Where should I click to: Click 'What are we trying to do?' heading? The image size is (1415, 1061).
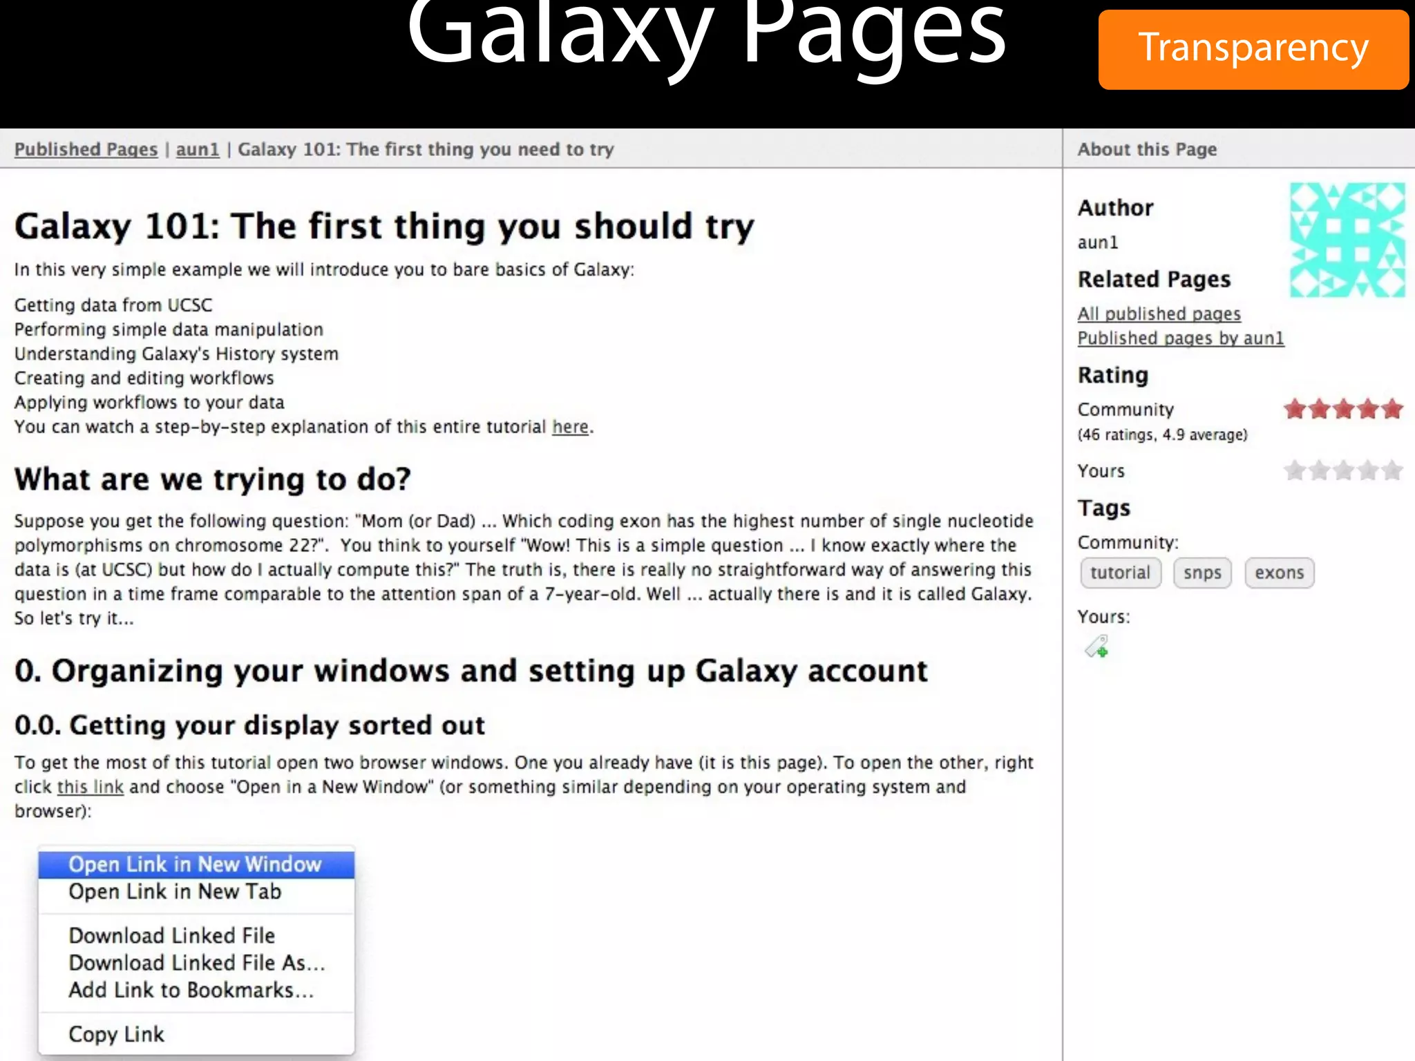(213, 479)
